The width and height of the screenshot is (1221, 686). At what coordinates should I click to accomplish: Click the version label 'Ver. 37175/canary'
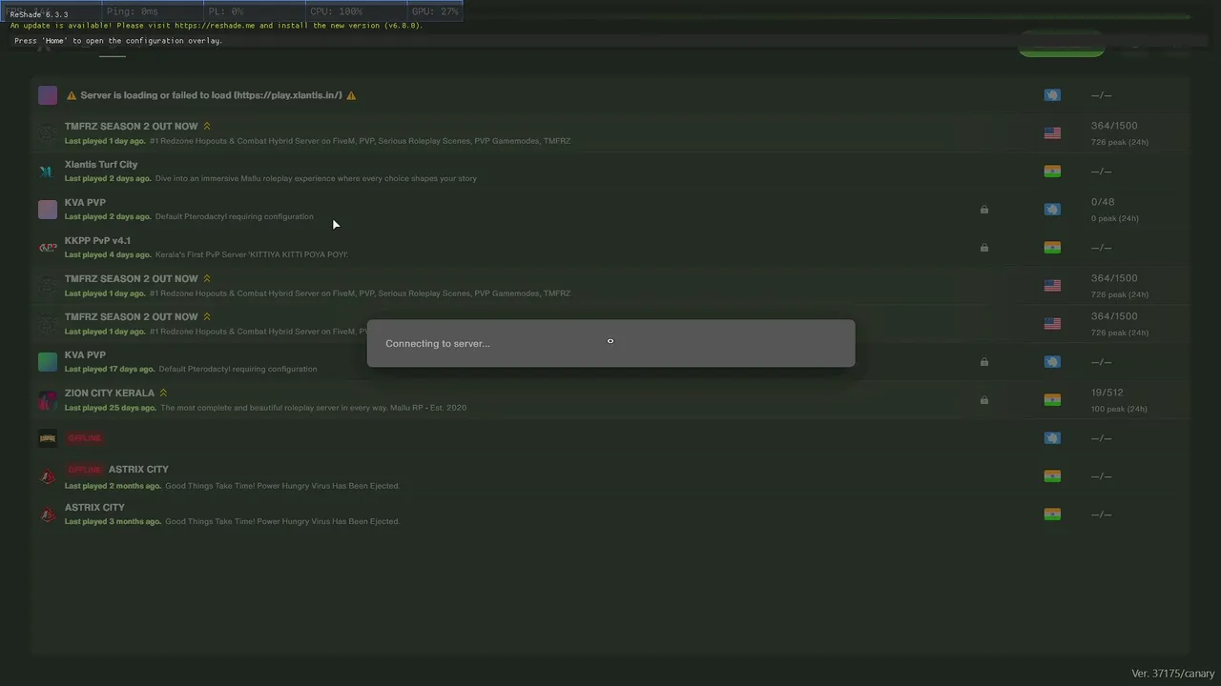point(1173,674)
